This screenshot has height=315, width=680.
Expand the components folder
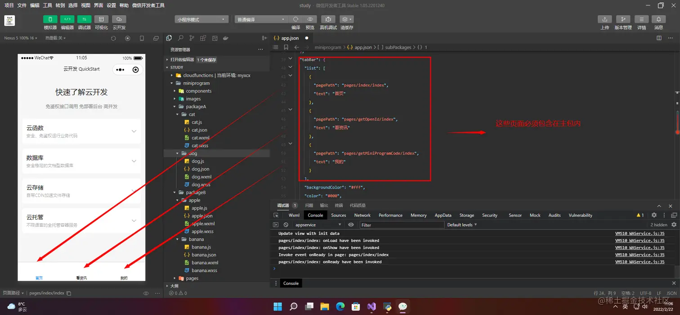tap(217, 91)
